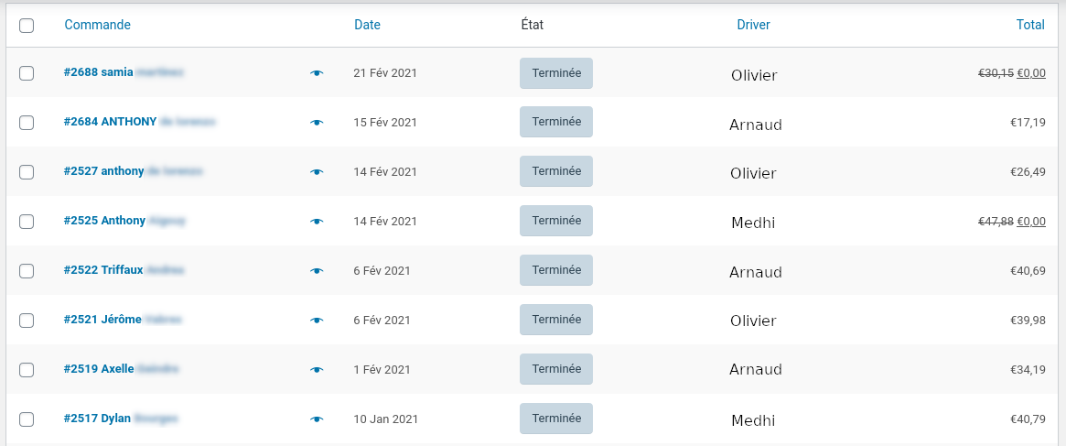Image resolution: width=1066 pixels, height=446 pixels.
Task: Preview order #2517 Dylan with eye icon
Action: [316, 419]
